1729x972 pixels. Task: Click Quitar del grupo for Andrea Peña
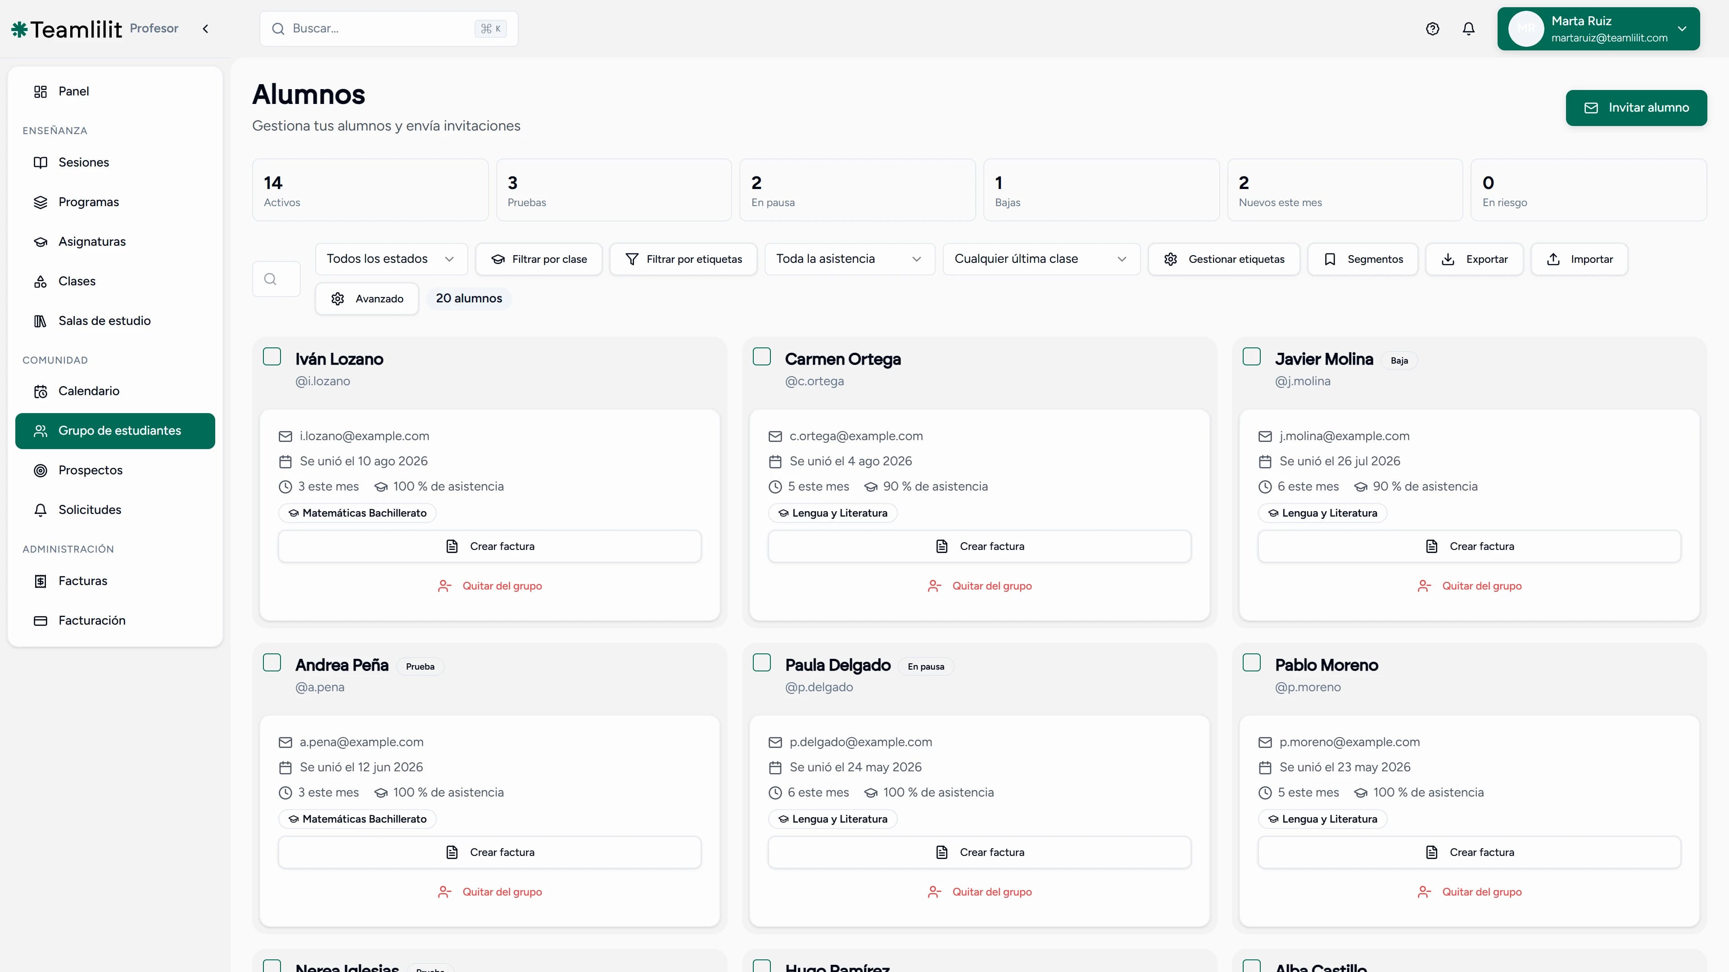(490, 891)
